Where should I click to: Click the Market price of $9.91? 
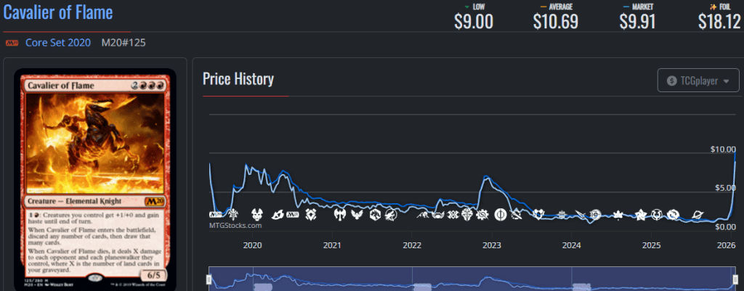tap(637, 21)
